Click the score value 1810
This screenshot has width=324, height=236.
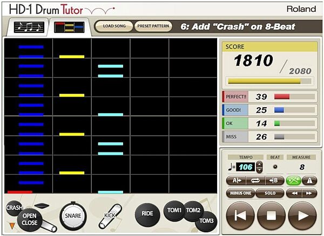[253, 60]
